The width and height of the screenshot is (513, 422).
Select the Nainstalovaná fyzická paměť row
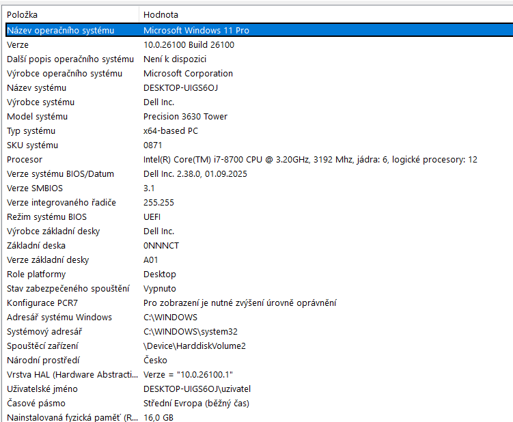tap(259, 417)
